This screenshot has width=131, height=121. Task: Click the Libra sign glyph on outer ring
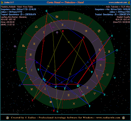pos(36,26)
